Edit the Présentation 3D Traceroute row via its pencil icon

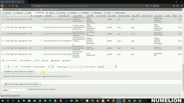tap(5, 34)
